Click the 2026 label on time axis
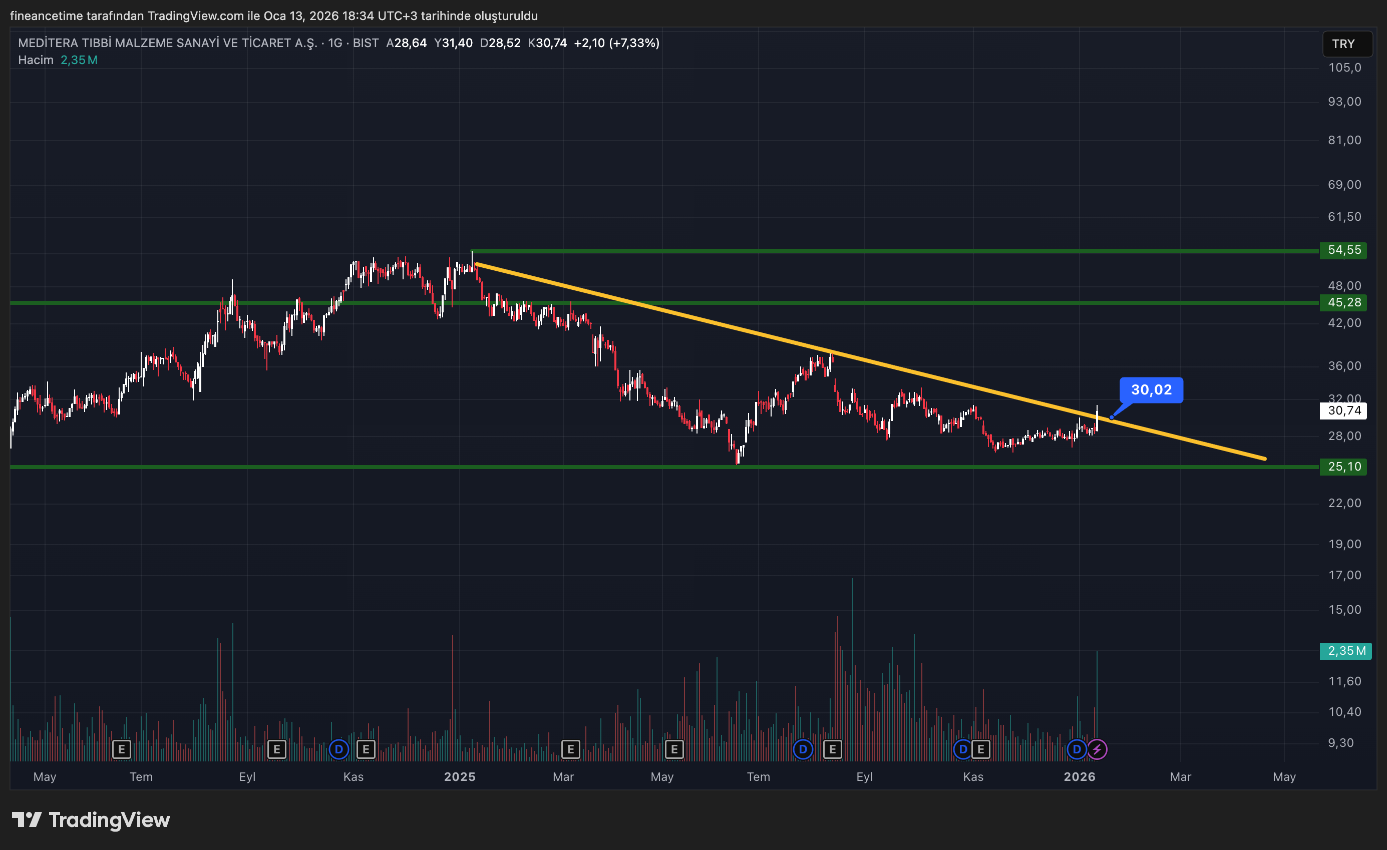1387x850 pixels. (x=1079, y=777)
